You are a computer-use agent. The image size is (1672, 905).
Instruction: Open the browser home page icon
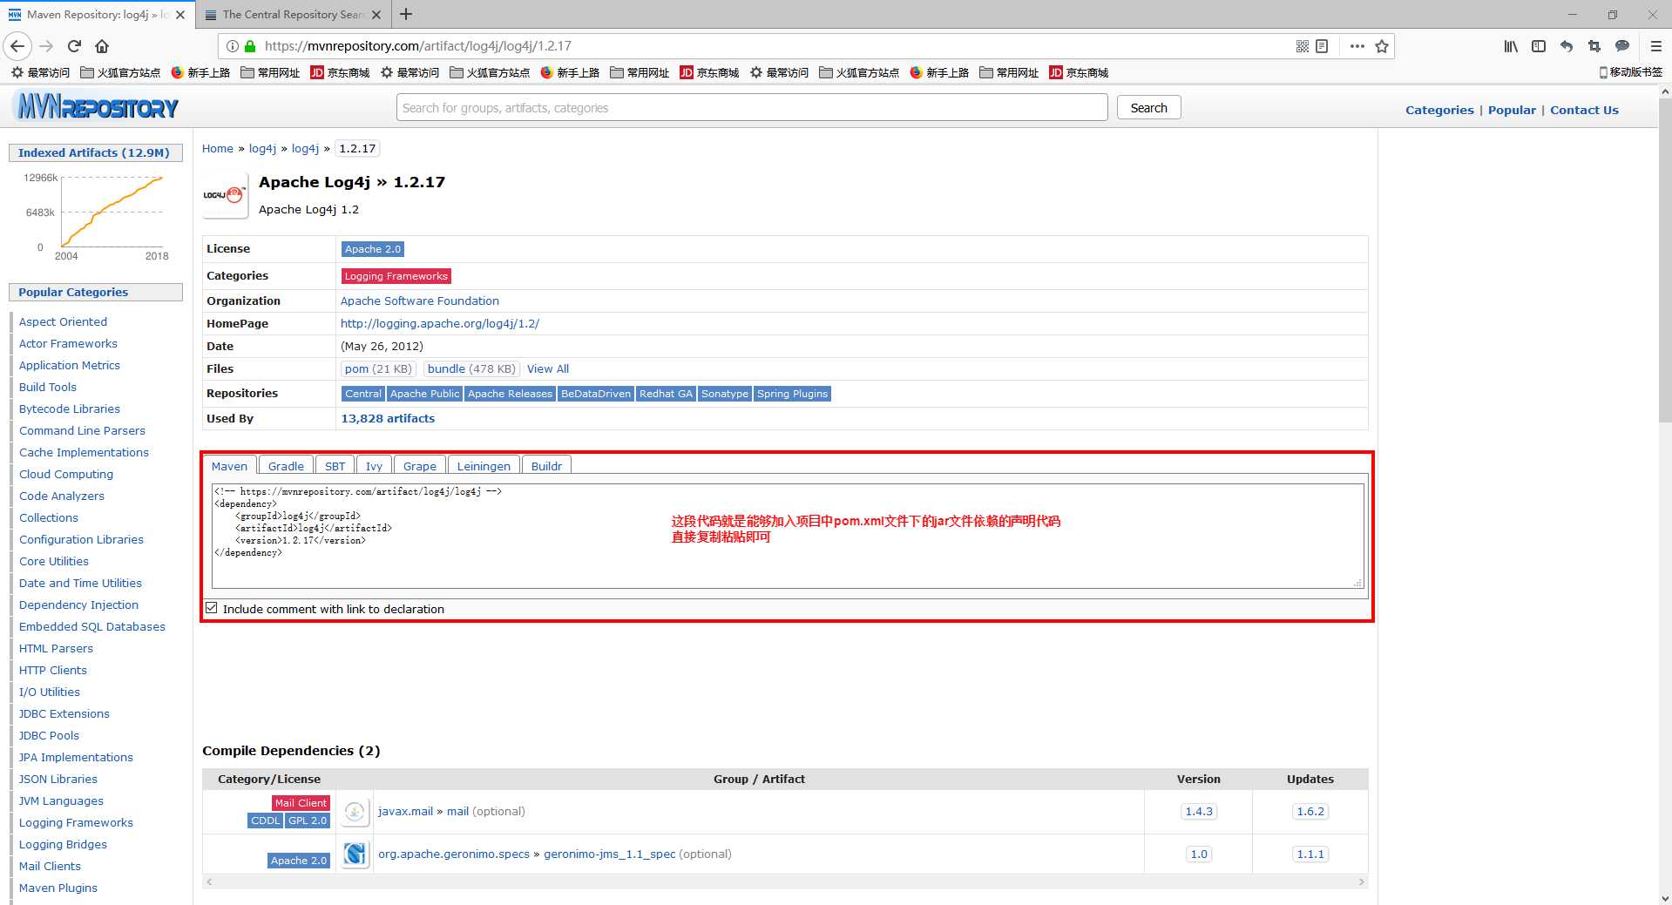102,46
